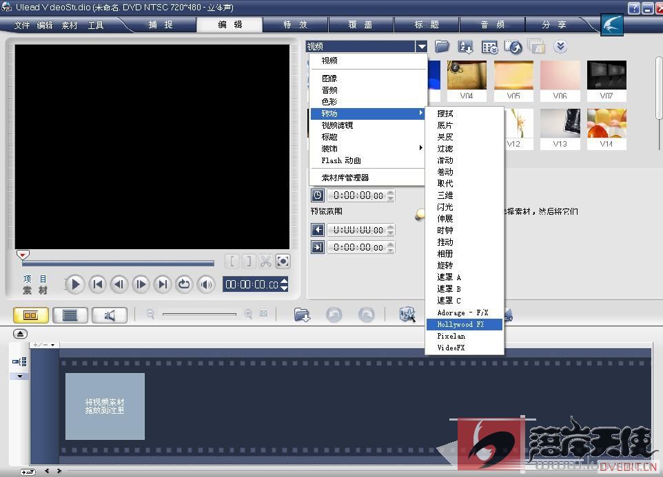
Task: Click the export clip icon in library toolbar
Action: 513,46
